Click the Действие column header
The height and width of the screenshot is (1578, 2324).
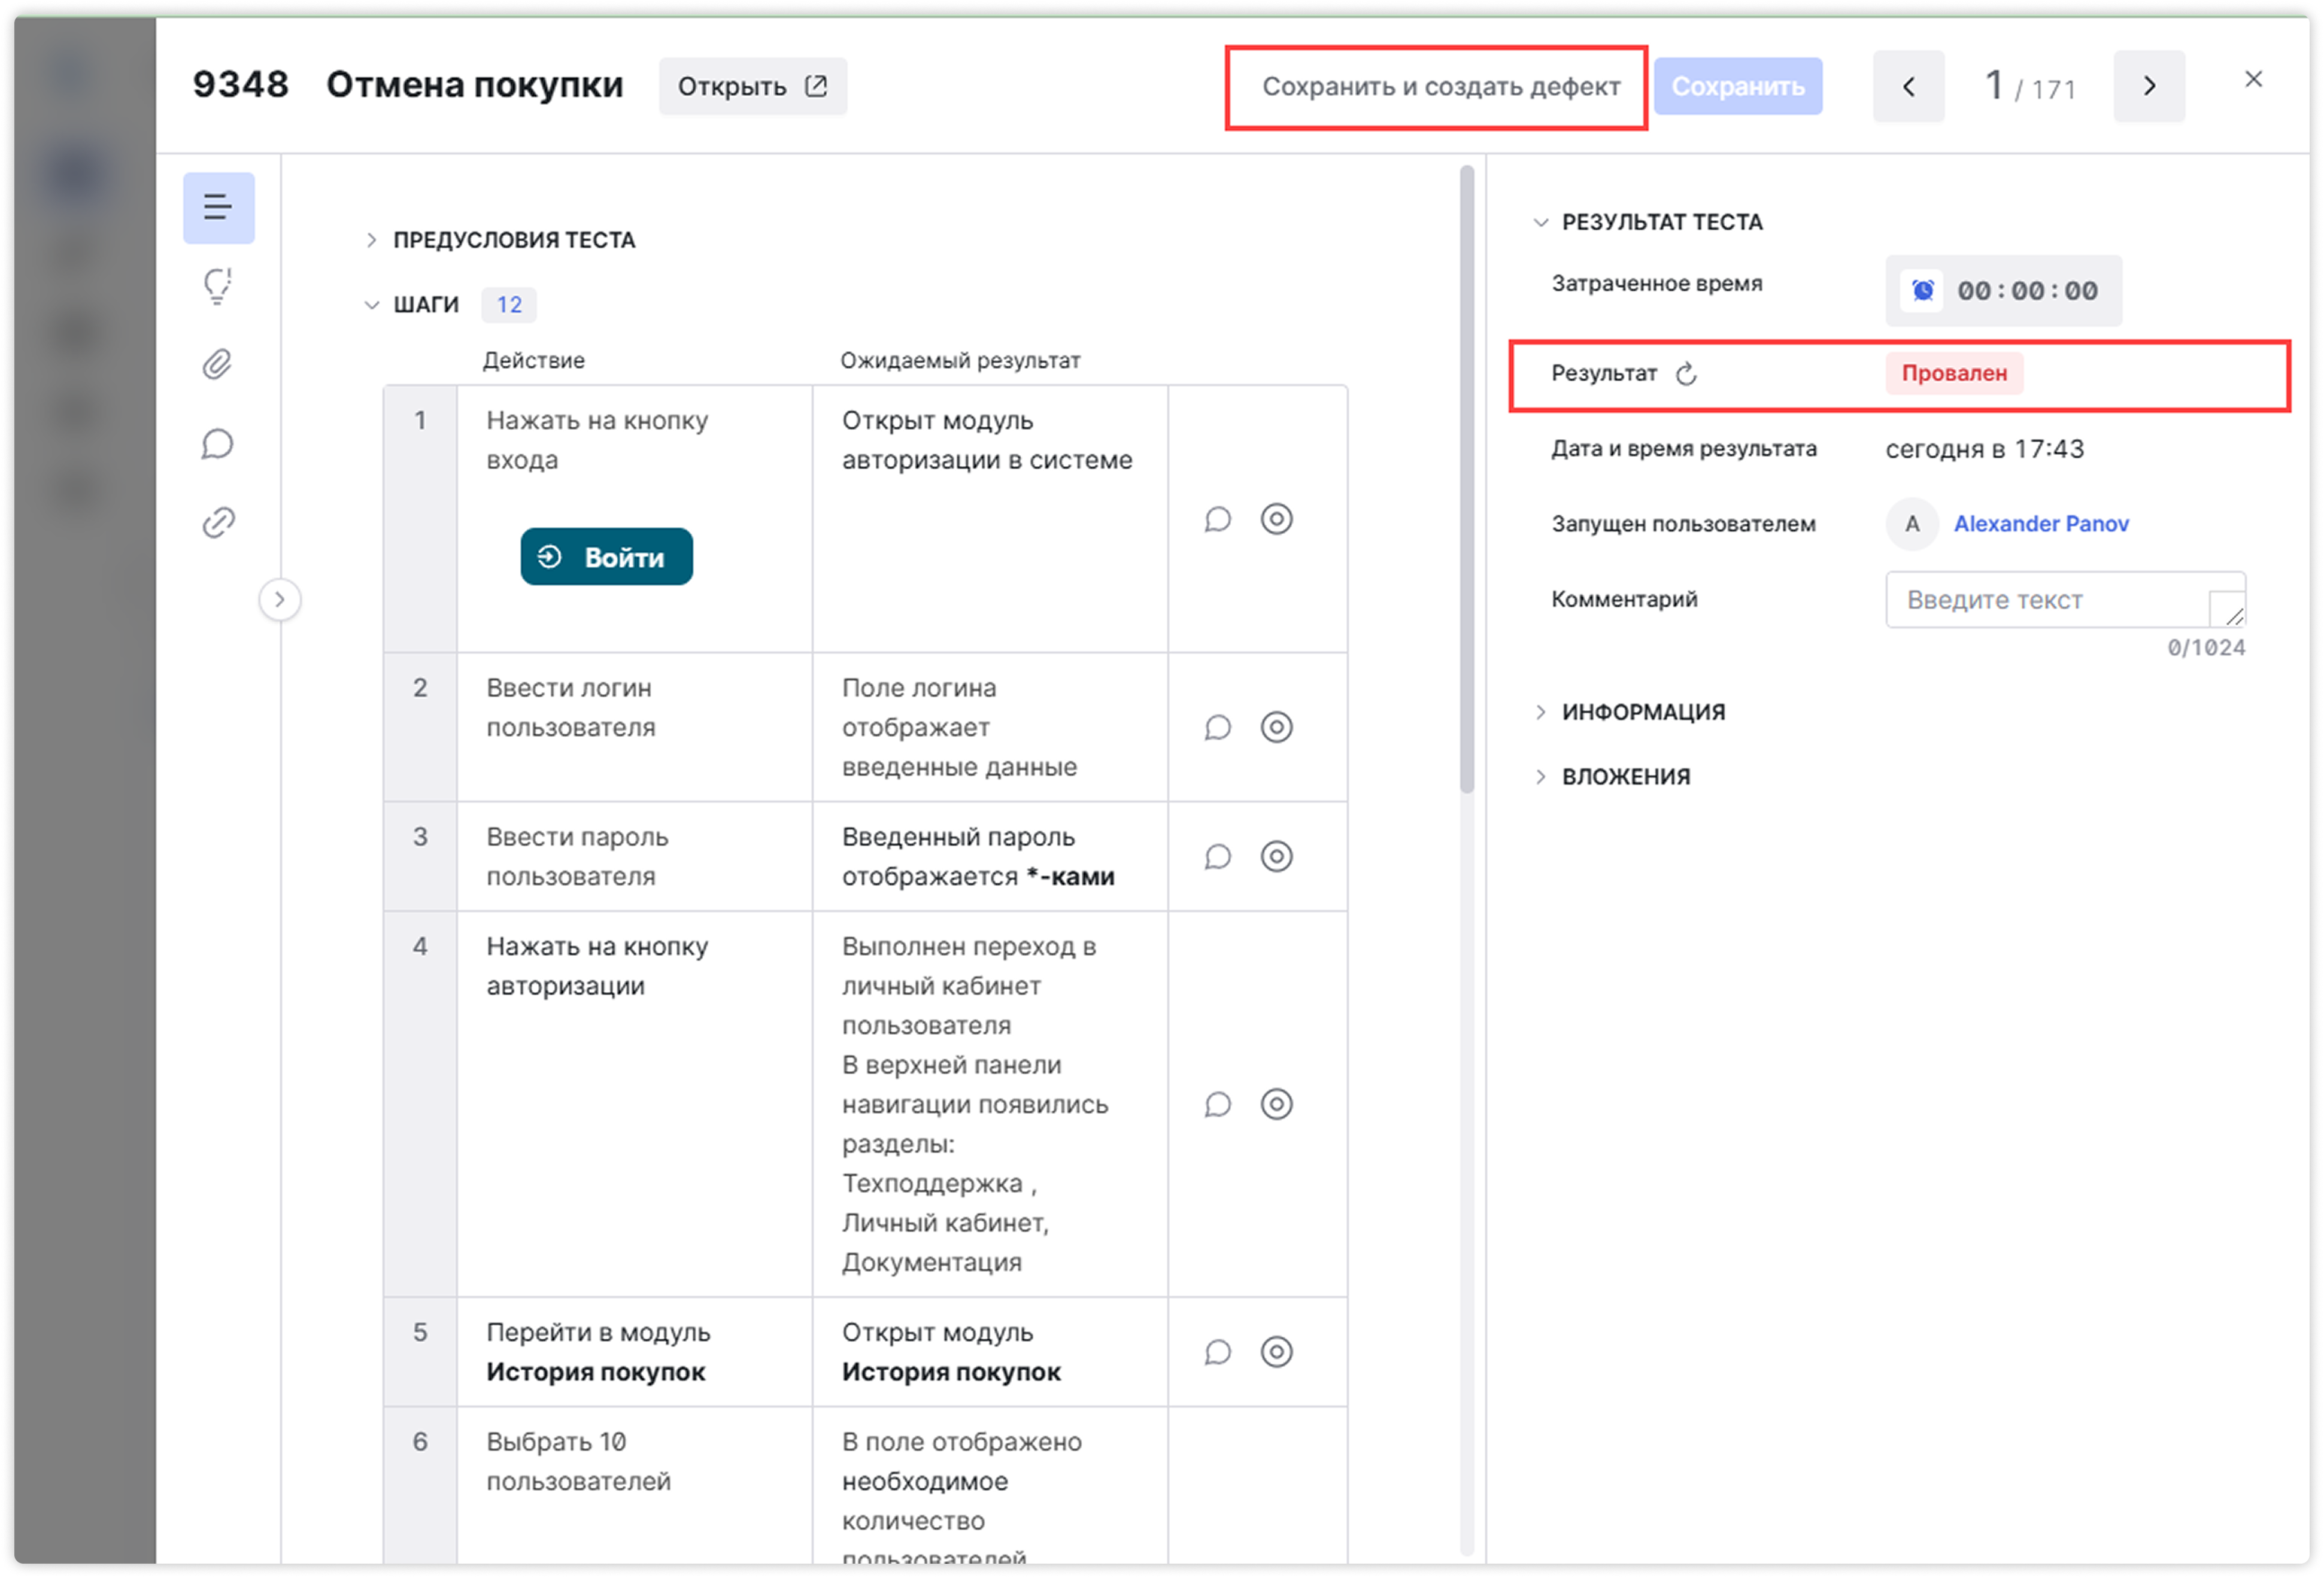click(534, 361)
